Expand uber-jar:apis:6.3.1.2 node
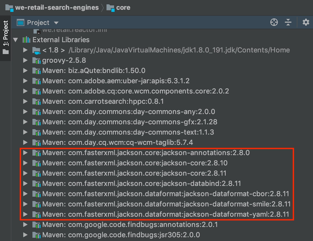The height and width of the screenshot is (241, 313). 25,81
